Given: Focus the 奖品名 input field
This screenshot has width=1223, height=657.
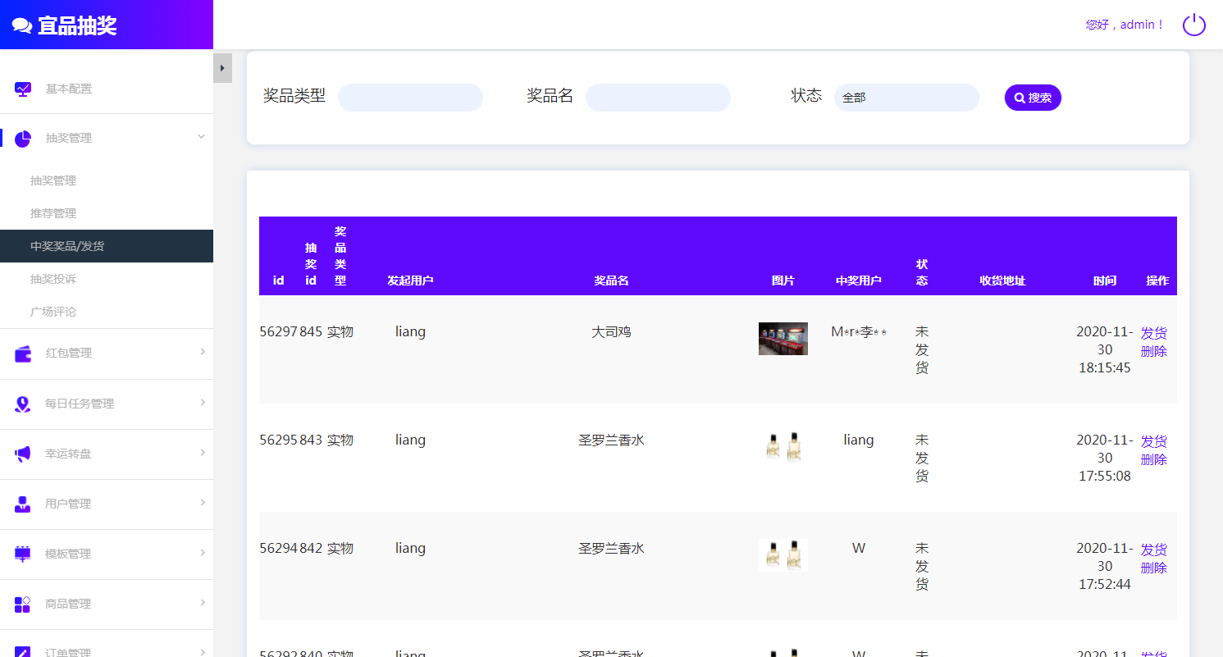Looking at the screenshot, I should (658, 98).
